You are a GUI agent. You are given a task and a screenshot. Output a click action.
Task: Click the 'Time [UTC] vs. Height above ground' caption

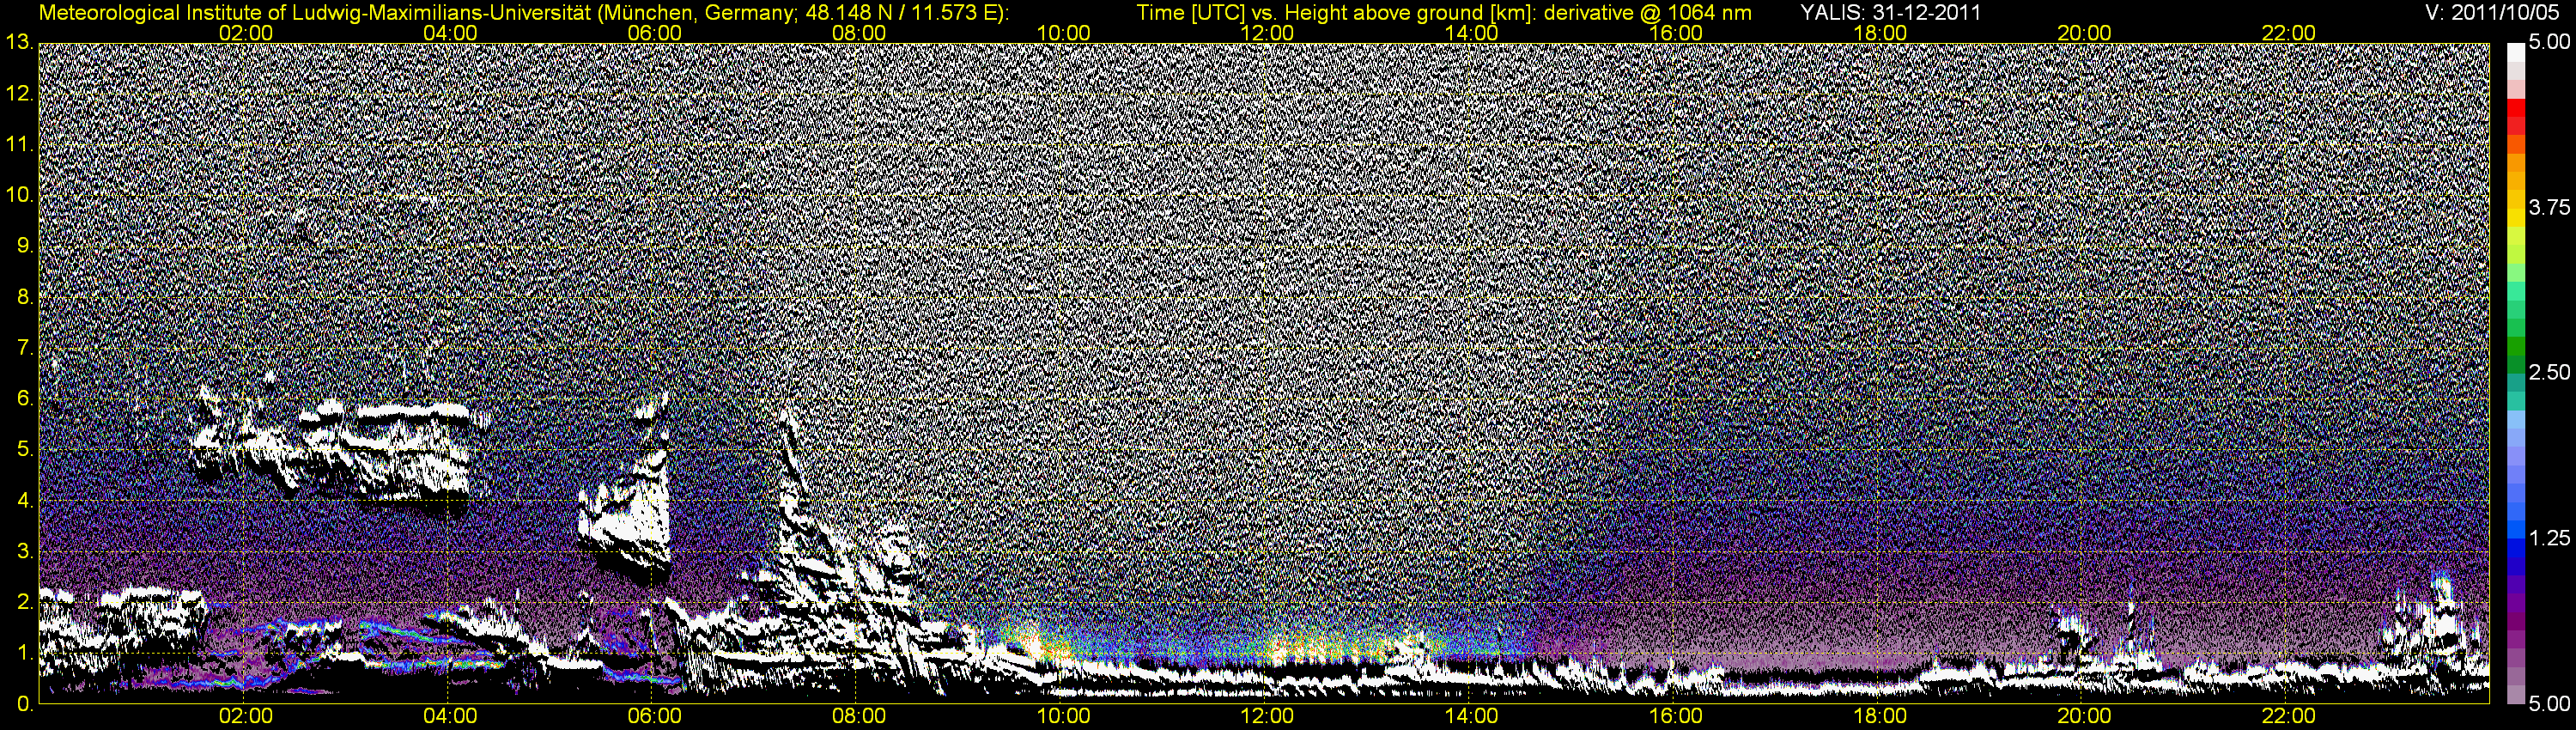[x=1444, y=13]
